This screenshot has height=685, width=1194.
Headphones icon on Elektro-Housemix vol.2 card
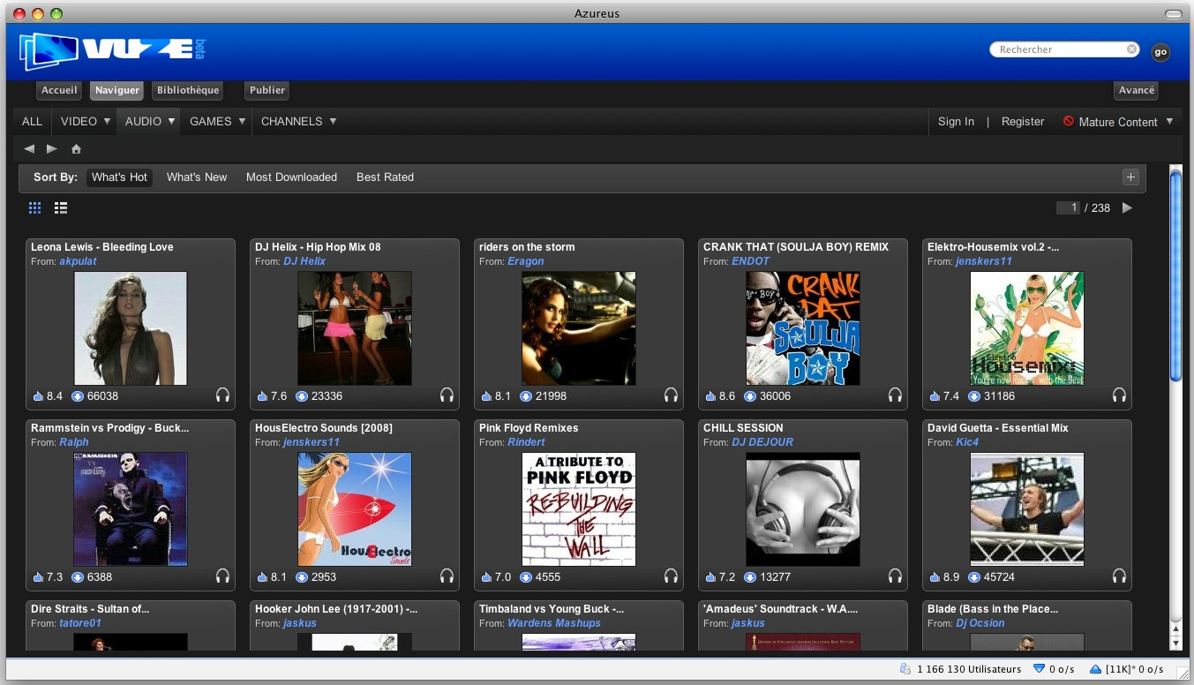[1119, 395]
